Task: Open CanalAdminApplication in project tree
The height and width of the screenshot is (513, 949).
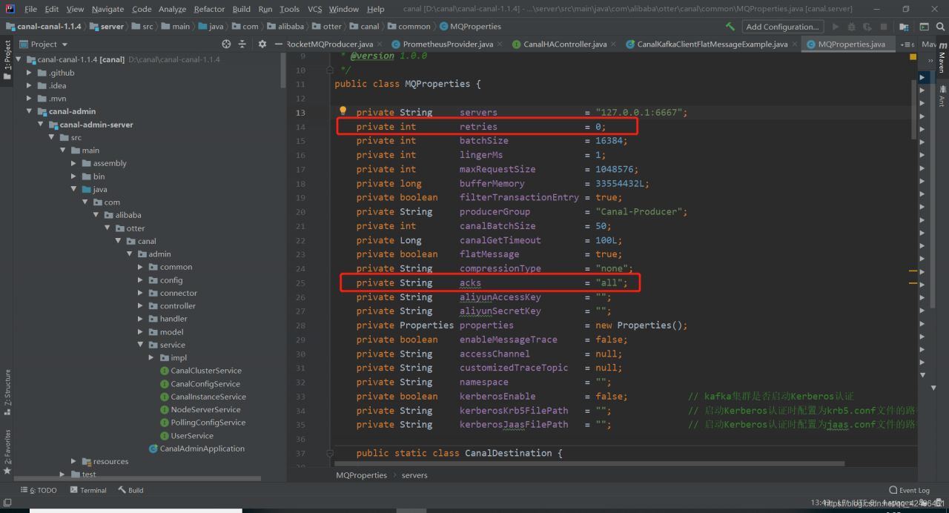Action: pos(202,449)
